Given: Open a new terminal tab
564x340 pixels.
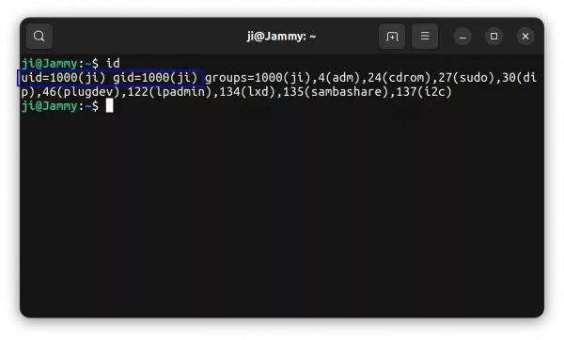Looking at the screenshot, I should coord(392,37).
